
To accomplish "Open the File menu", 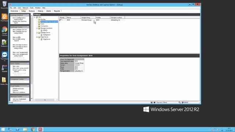I will (x=11, y=8).
